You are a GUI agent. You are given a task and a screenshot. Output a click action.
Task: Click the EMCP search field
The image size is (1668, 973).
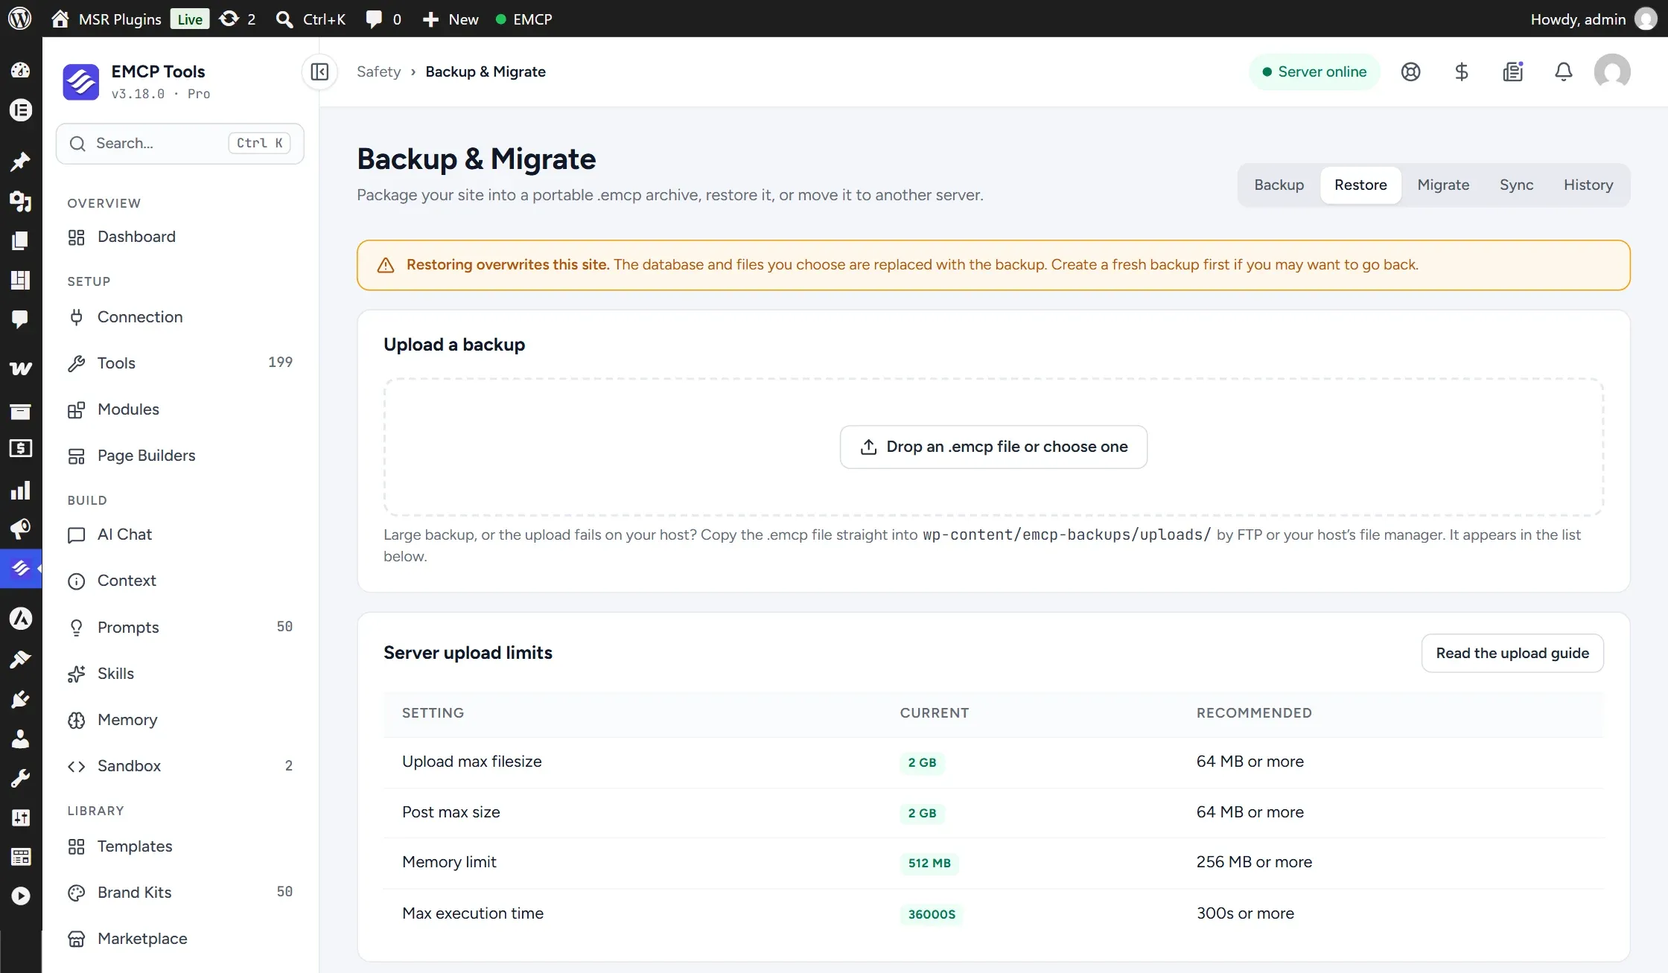tap(180, 143)
